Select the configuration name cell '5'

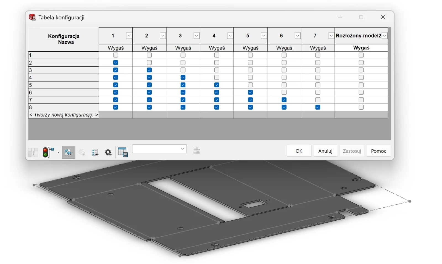click(64, 85)
